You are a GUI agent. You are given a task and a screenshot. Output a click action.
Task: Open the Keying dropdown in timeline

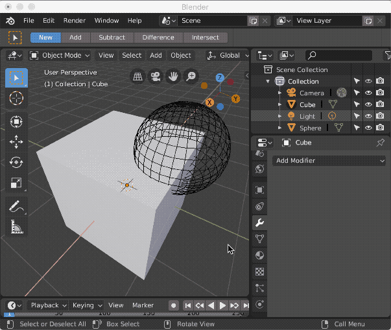coord(87,305)
